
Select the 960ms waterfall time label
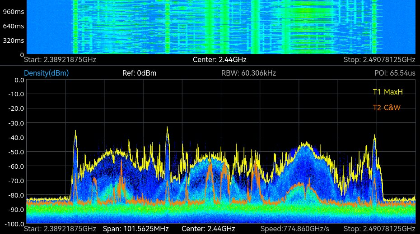tap(14, 12)
